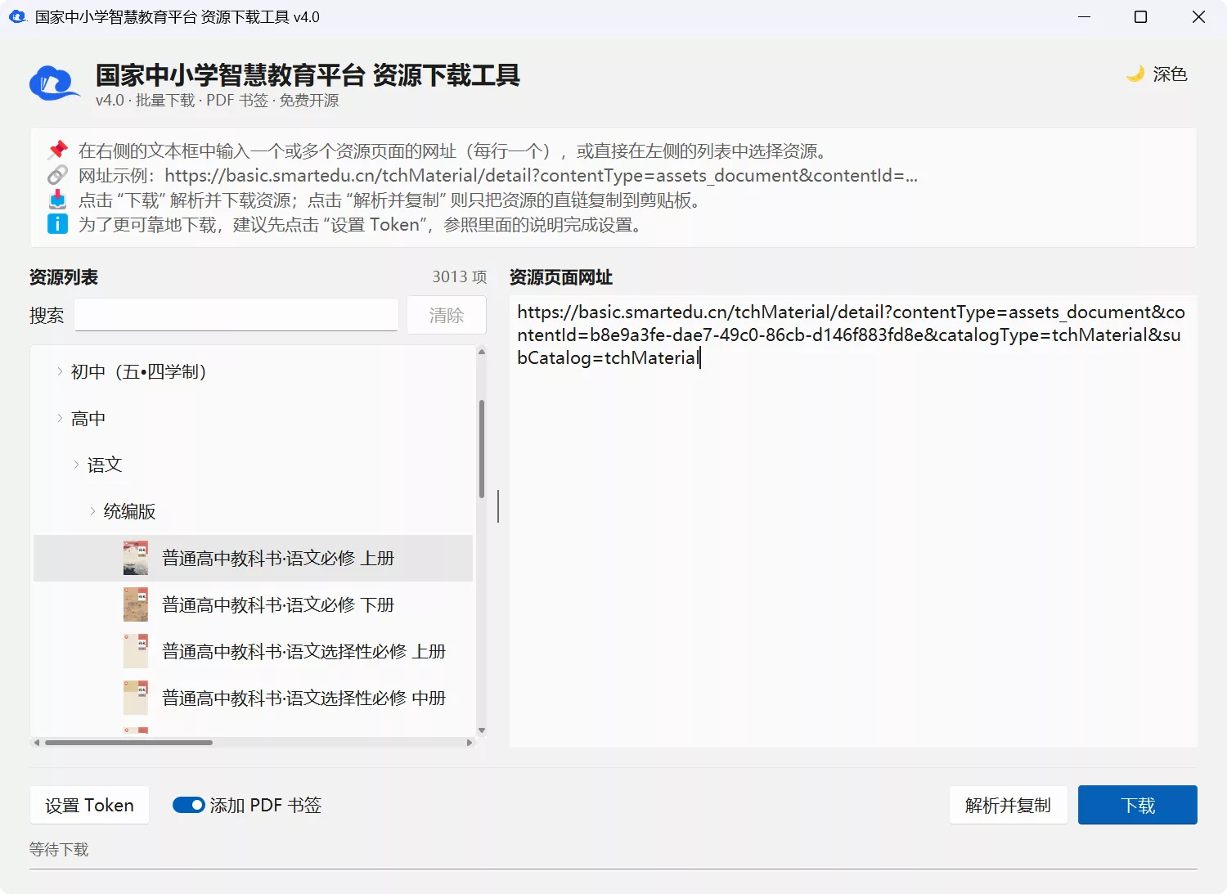Click the chain link icon beside URL example
Screen dimensions: 1227x894
(57, 175)
